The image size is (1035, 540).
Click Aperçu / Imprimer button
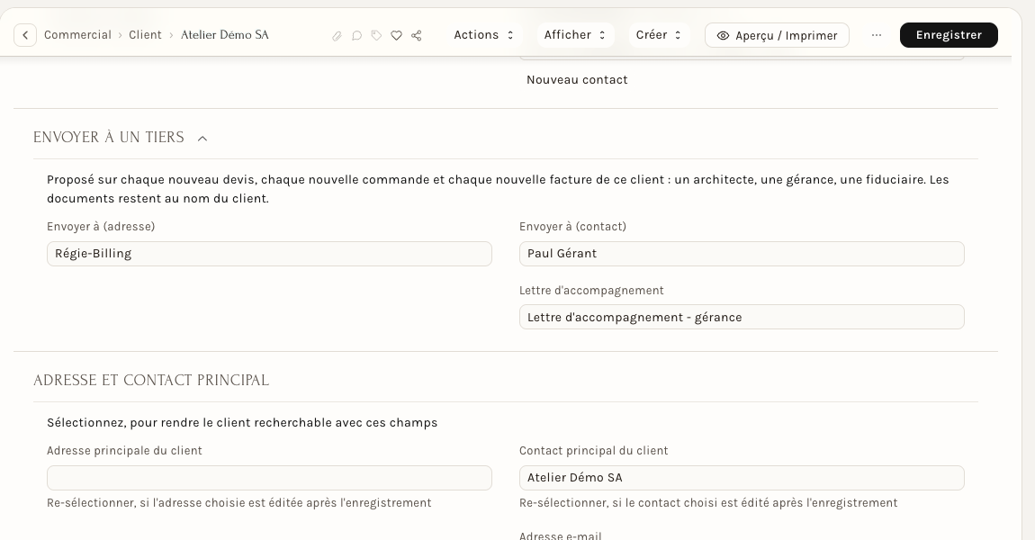777,36
